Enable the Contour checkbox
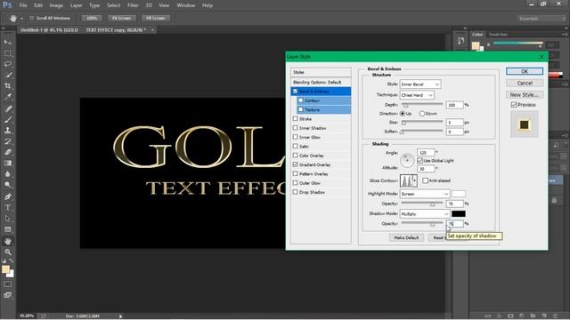The height and width of the screenshot is (320, 570). tap(301, 100)
